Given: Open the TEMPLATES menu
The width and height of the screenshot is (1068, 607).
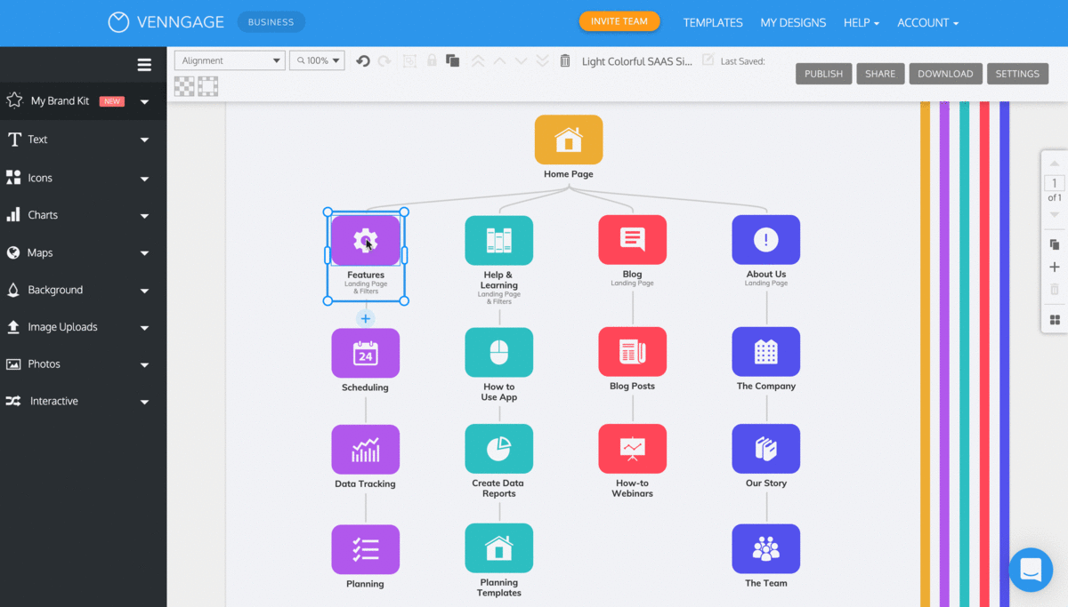Looking at the screenshot, I should click(x=713, y=23).
